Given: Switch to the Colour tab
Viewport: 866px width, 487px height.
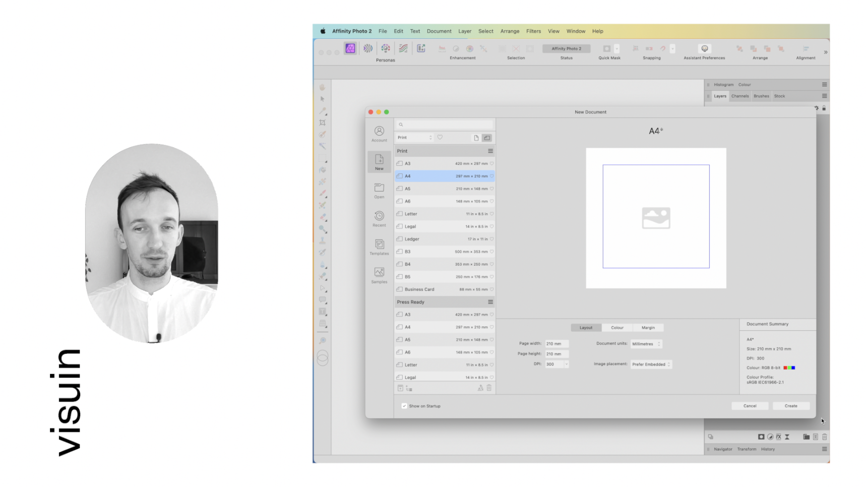Looking at the screenshot, I should (617, 328).
